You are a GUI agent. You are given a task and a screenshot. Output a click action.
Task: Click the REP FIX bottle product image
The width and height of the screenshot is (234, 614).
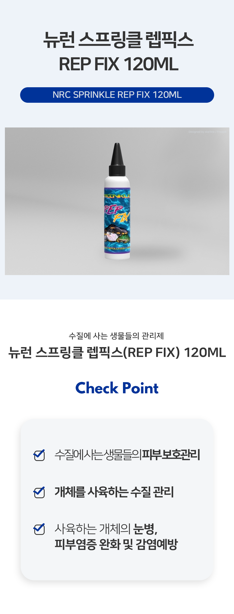pos(117,201)
